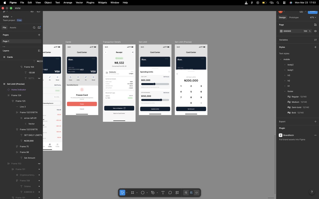Open macOS Control Center
The height and width of the screenshot is (199, 319).
point(284,3)
